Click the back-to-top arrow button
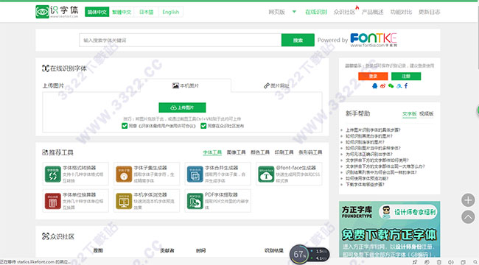The height and width of the screenshot is (265, 479). [468, 216]
